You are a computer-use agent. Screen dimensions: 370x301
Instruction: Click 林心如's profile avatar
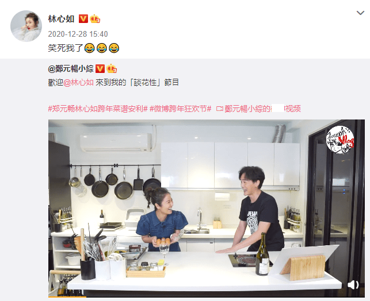[26, 26]
